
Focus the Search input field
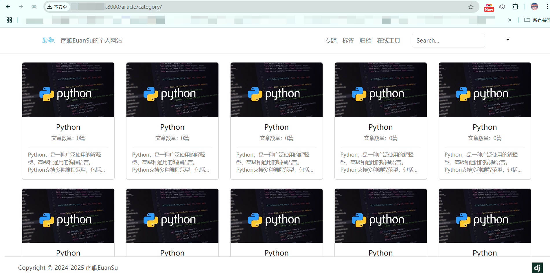[x=448, y=41]
